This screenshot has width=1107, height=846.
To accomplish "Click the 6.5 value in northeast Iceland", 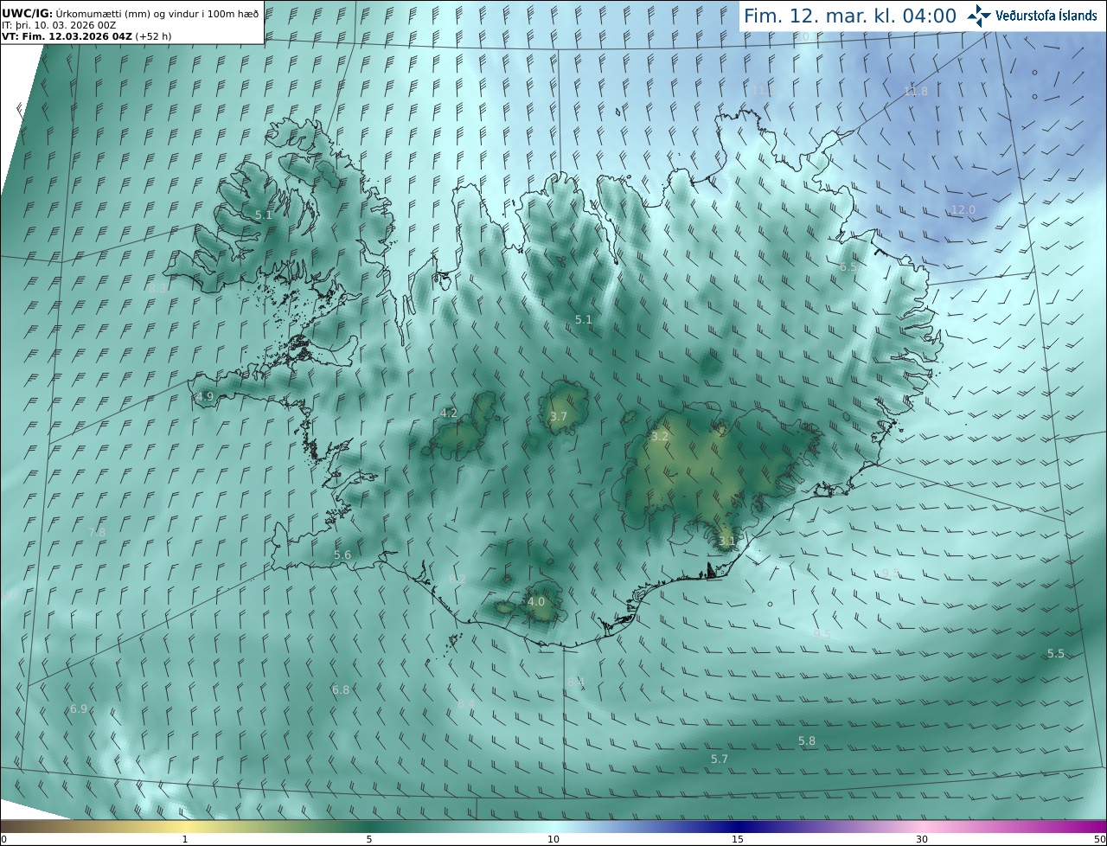I will coord(848,266).
